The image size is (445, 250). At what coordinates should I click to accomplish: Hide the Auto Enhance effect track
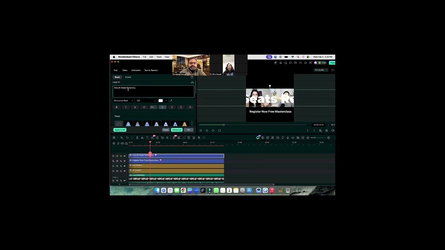[124, 166]
